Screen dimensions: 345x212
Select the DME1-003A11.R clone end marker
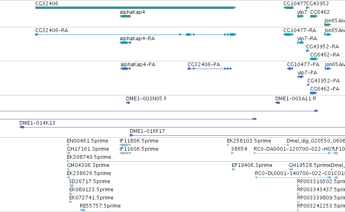(277, 103)
